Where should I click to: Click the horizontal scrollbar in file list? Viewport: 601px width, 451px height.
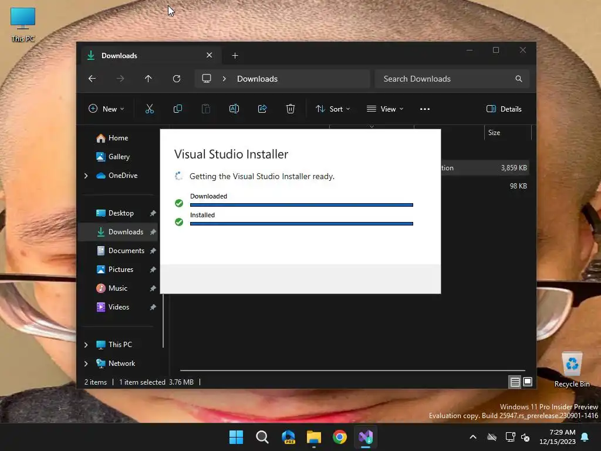pyautogui.click(x=353, y=371)
